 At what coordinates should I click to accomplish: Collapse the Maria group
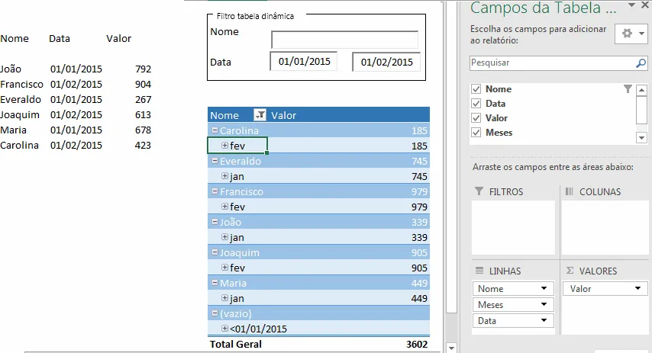[215, 282]
